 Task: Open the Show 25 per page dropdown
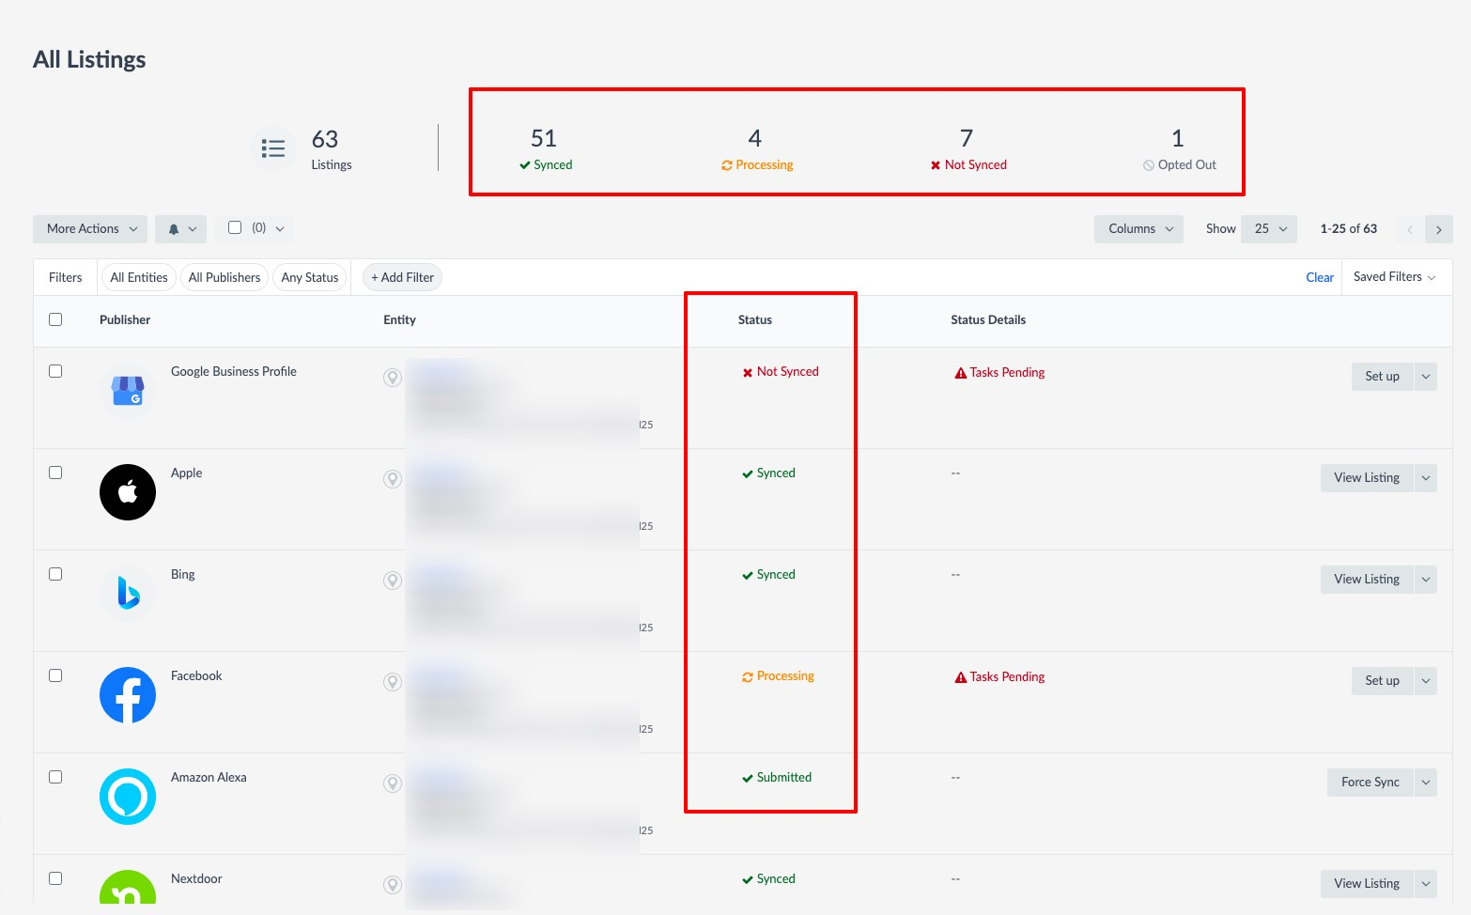pyautogui.click(x=1269, y=229)
